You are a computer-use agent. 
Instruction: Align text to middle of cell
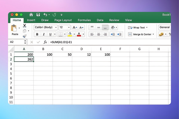(99, 27)
